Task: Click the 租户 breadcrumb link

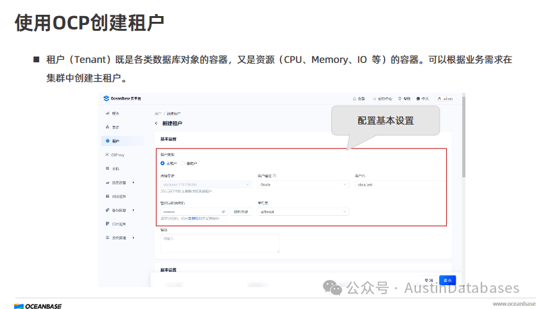Action: pos(157,114)
